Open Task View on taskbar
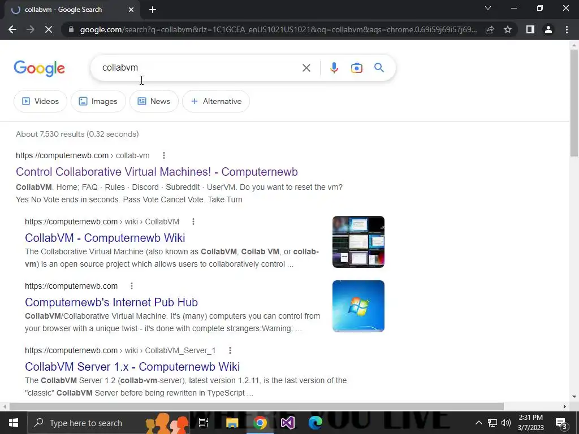The width and height of the screenshot is (579, 434). coord(203,423)
